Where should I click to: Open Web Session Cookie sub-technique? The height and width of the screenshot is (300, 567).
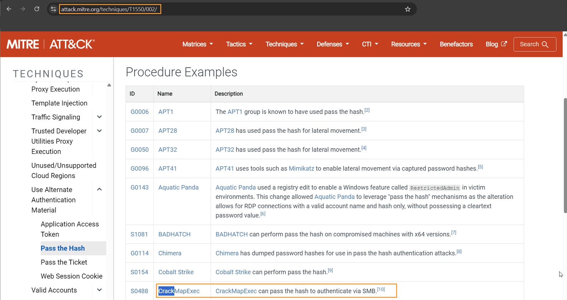coord(72,276)
